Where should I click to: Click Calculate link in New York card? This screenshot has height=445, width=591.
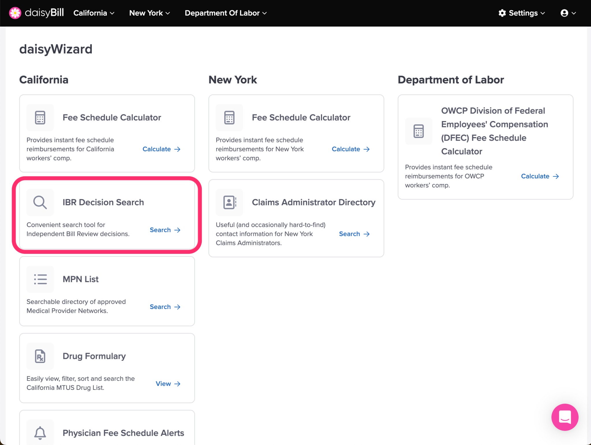coord(351,149)
